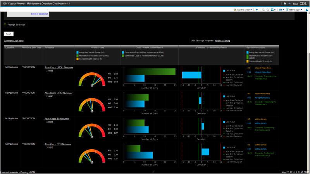The image size is (310, 174).
Task: Click the return back arrow icon
Action: pyautogui.click(x=289, y=3)
